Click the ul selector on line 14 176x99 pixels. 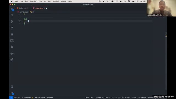[x=24, y=19]
